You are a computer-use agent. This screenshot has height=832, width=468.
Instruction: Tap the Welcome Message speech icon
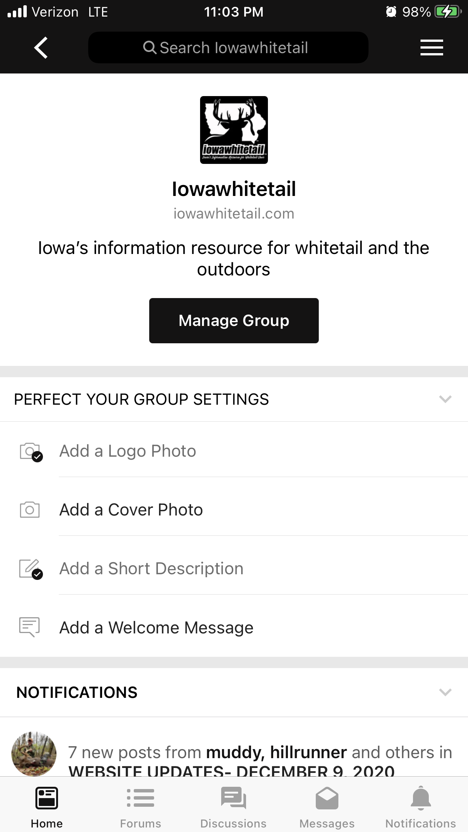(29, 627)
